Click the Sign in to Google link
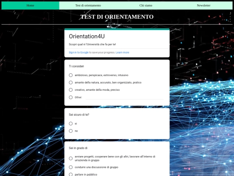The image size is (234, 176). tap(78, 53)
